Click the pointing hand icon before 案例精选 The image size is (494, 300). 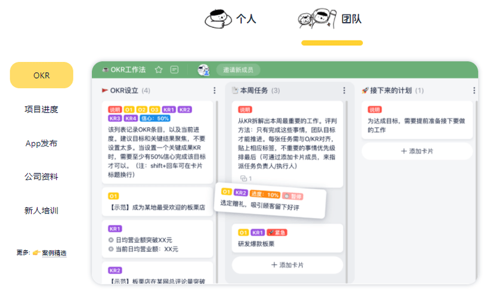(x=36, y=252)
